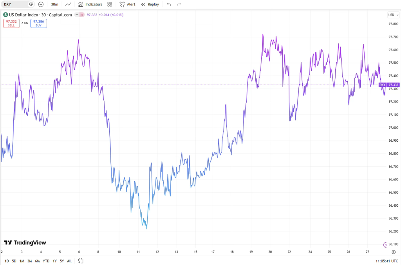Undo the last chart action

(x=169, y=4)
